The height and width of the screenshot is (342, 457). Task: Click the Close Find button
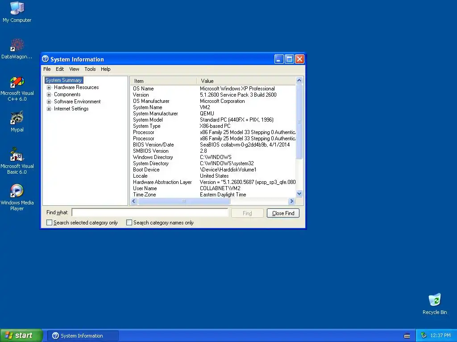coord(283,213)
